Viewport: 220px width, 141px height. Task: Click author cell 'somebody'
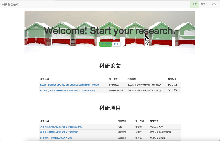point(114,85)
